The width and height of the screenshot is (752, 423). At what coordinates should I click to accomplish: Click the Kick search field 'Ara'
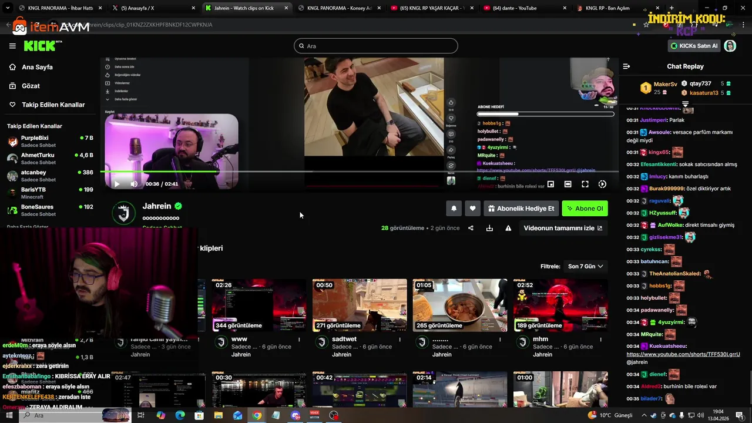(376, 46)
